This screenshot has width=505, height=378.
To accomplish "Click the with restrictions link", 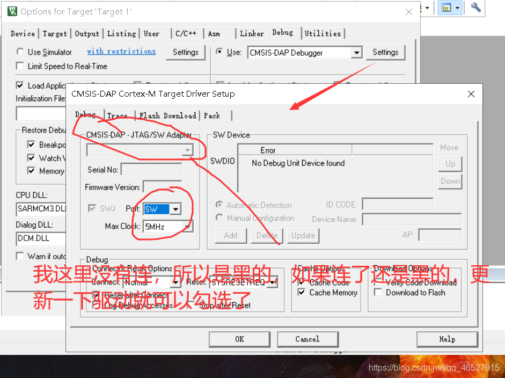I will [x=121, y=51].
